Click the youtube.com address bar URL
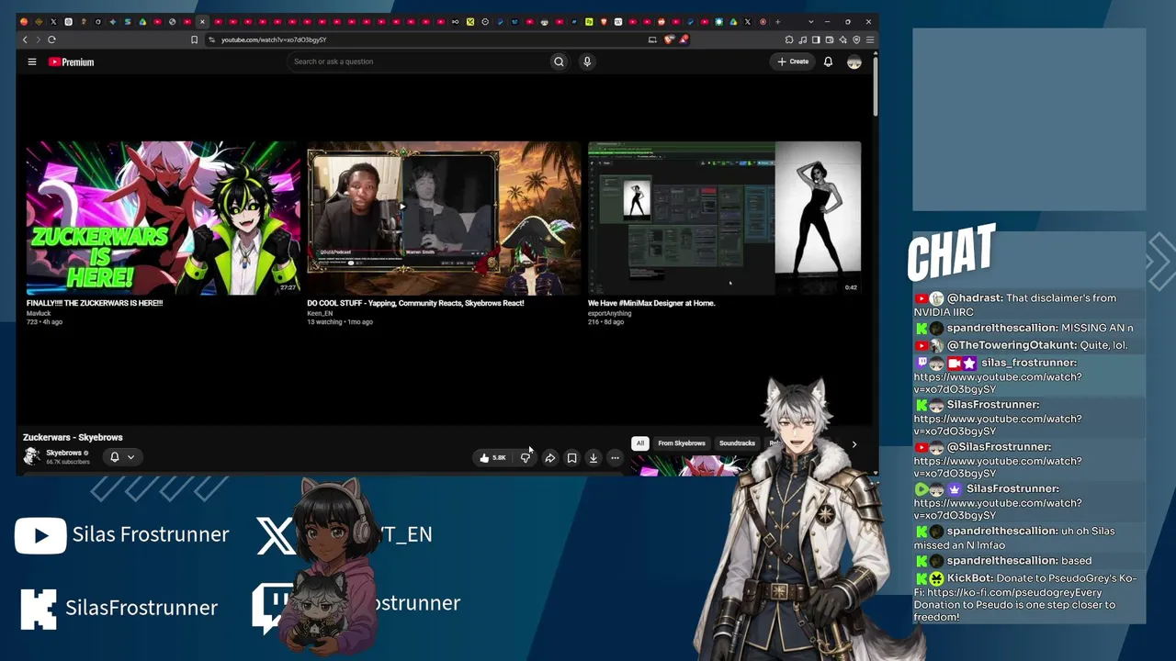 pyautogui.click(x=274, y=39)
